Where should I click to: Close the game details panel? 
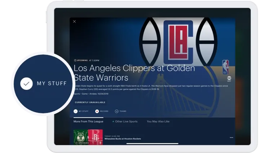pos(74,22)
